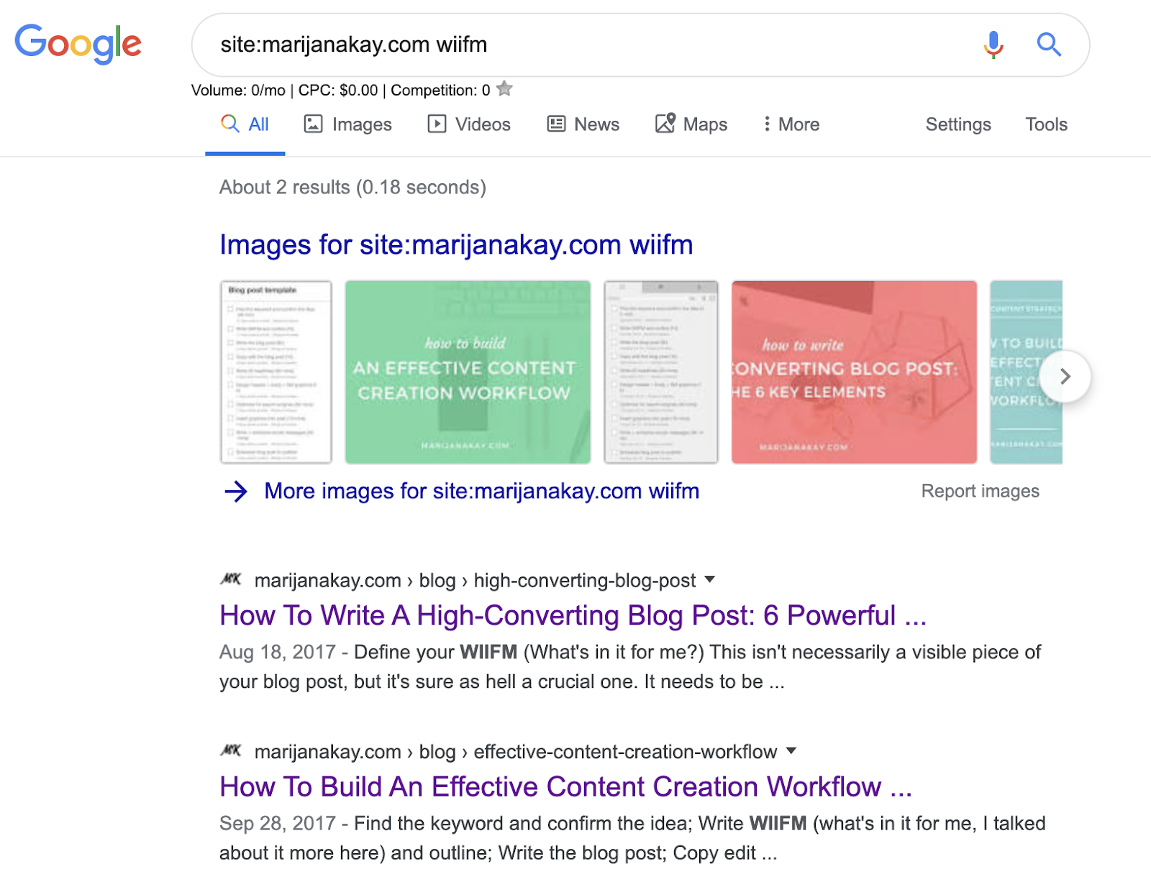Image resolution: width=1151 pixels, height=882 pixels.
Task: Open the All results tab
Action: tap(245, 124)
